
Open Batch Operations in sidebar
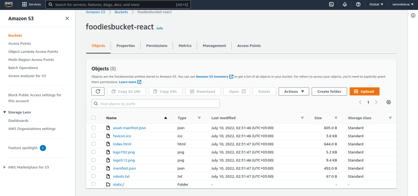[23, 68]
